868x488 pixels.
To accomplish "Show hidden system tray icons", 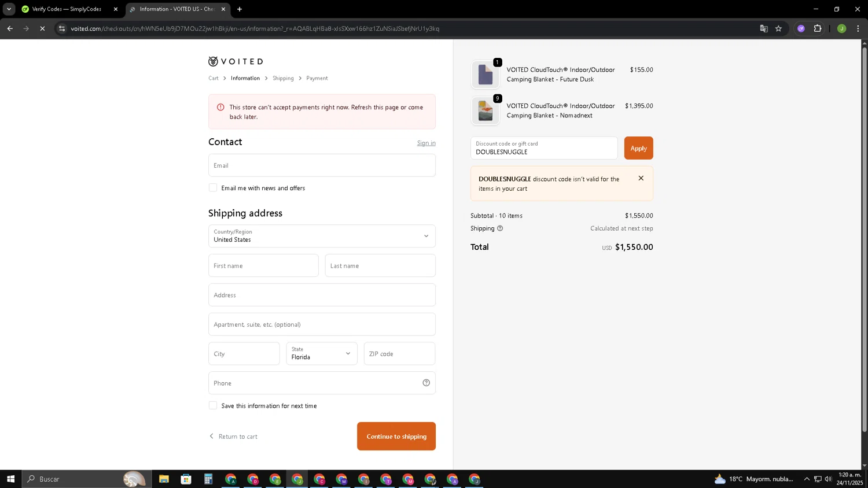I will coord(807,479).
